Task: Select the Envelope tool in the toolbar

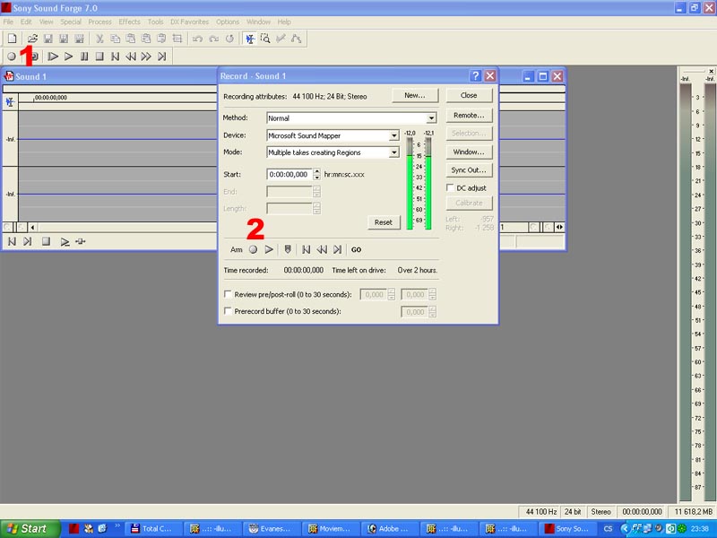Action: coord(297,39)
